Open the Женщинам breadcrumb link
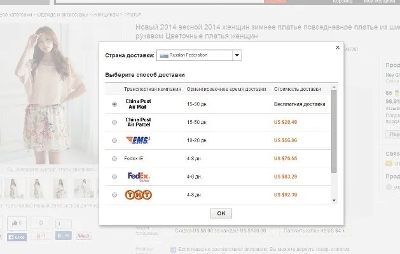 pyautogui.click(x=106, y=15)
